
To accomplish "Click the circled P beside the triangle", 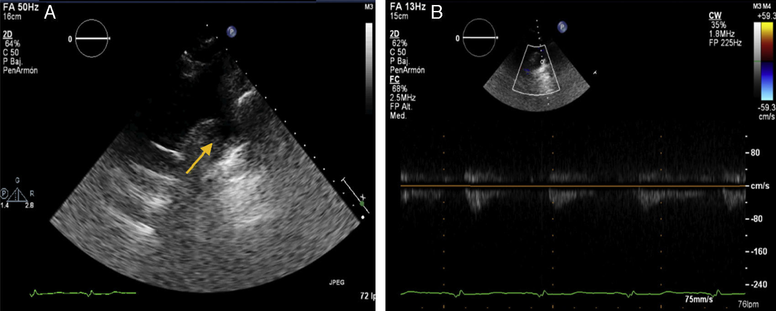I will tap(5, 194).
